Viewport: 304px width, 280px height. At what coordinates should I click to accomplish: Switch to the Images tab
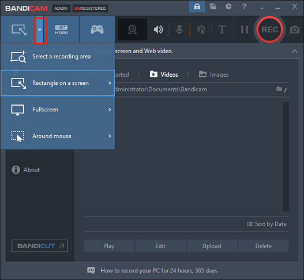point(213,74)
